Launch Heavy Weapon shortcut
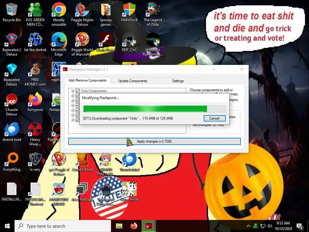309x232 pixels. click(35, 135)
